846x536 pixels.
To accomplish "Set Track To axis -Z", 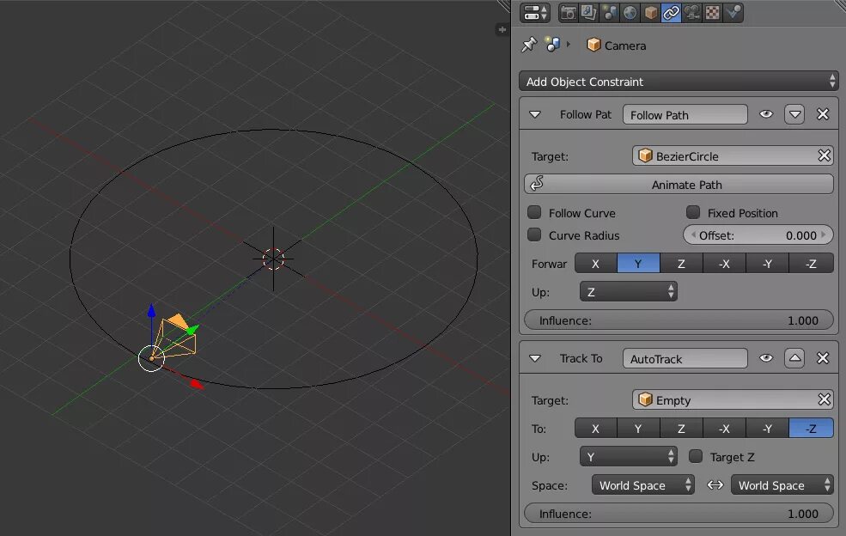I will pyautogui.click(x=811, y=428).
